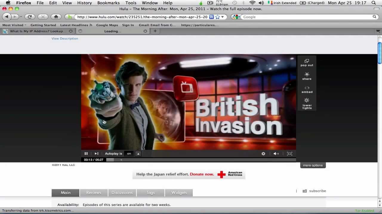Click the Google search field
The height and width of the screenshot is (214, 382).
[x=307, y=17]
